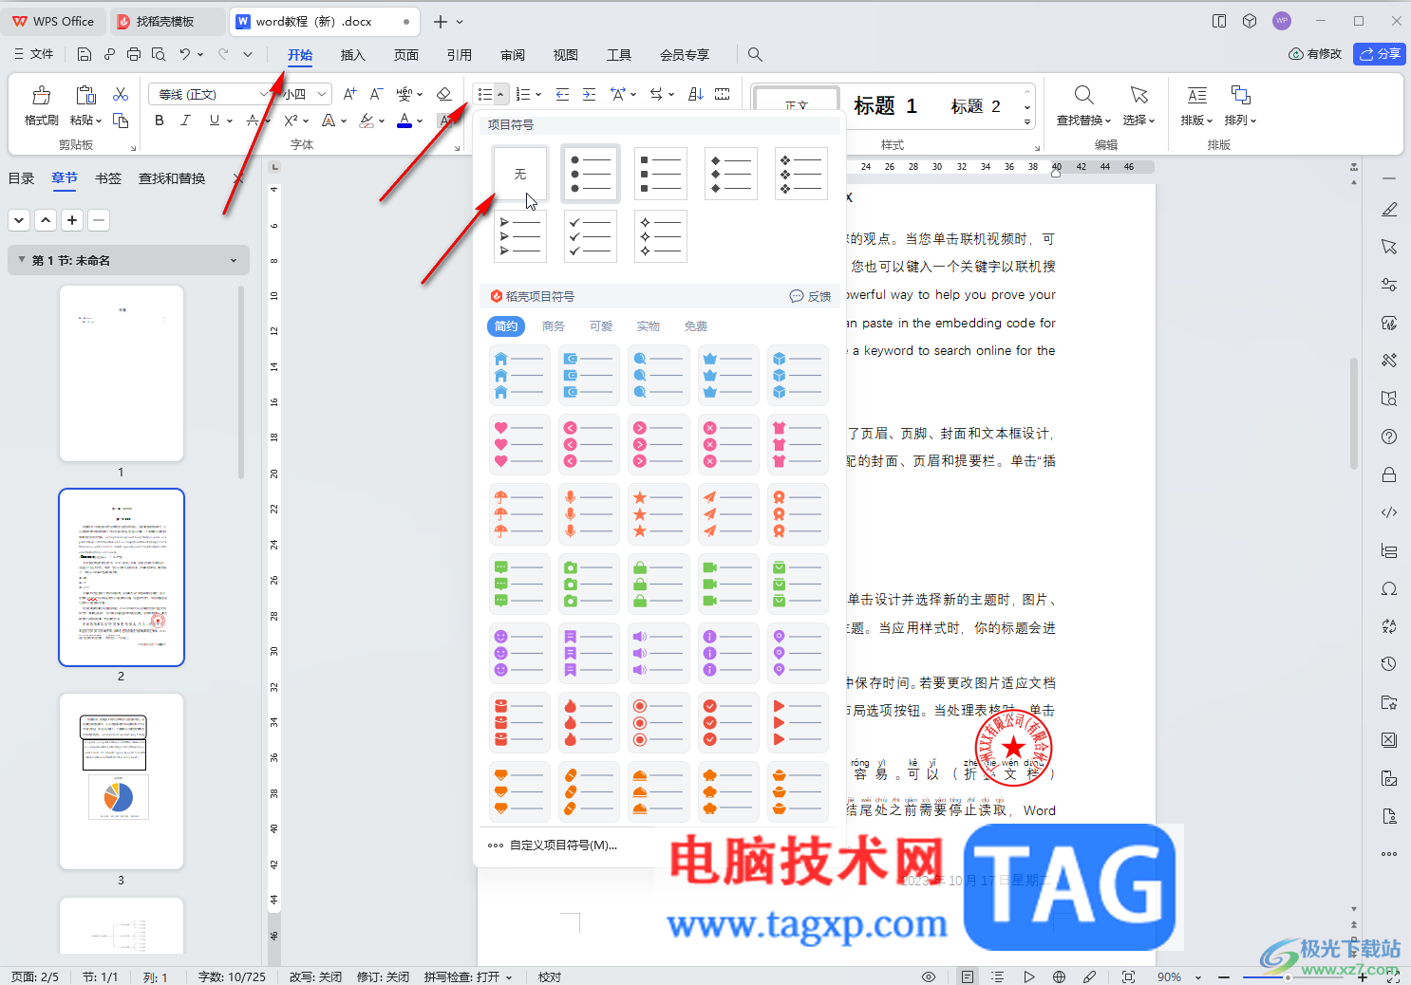
Task: Click the Clear Formatting eraser icon
Action: point(443,94)
